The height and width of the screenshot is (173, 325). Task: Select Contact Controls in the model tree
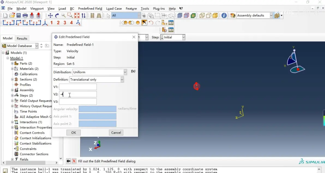[32, 133]
